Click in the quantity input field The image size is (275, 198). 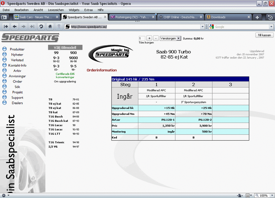142,38
